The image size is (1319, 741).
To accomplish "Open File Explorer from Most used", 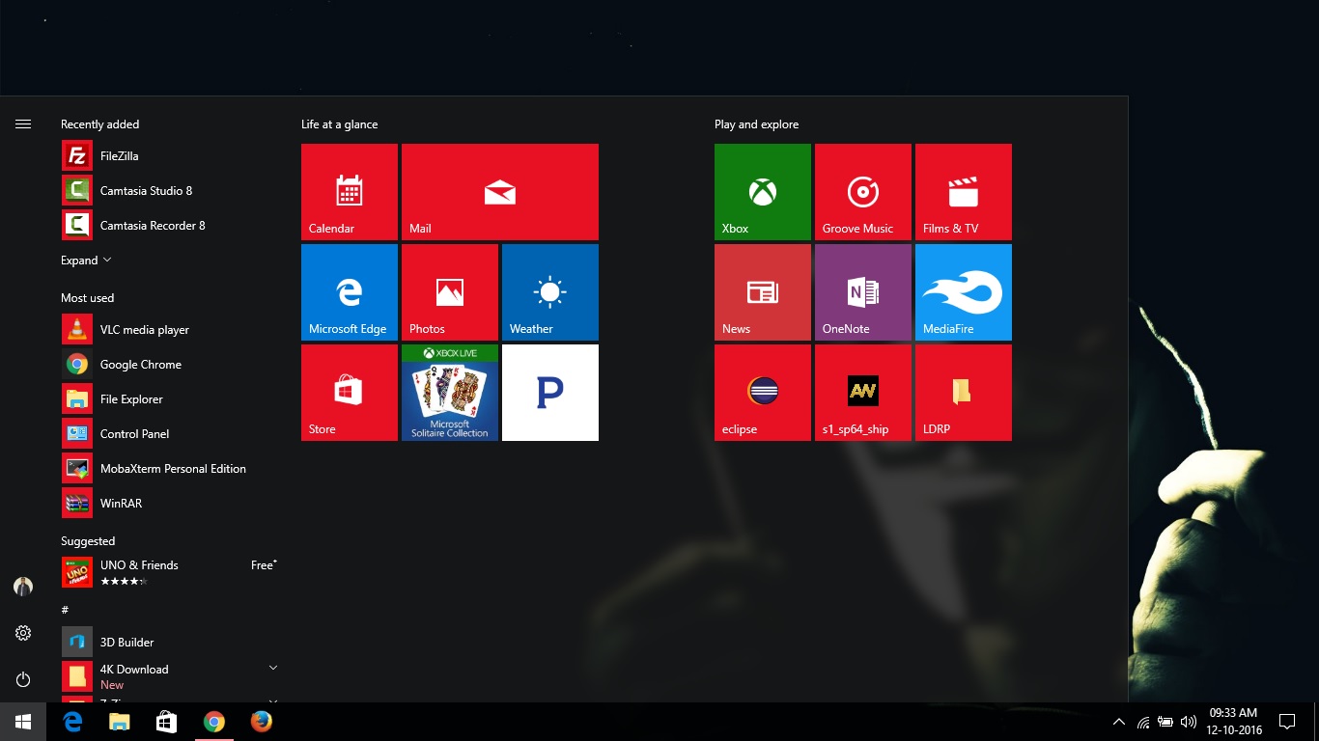I will pyautogui.click(x=170, y=399).
